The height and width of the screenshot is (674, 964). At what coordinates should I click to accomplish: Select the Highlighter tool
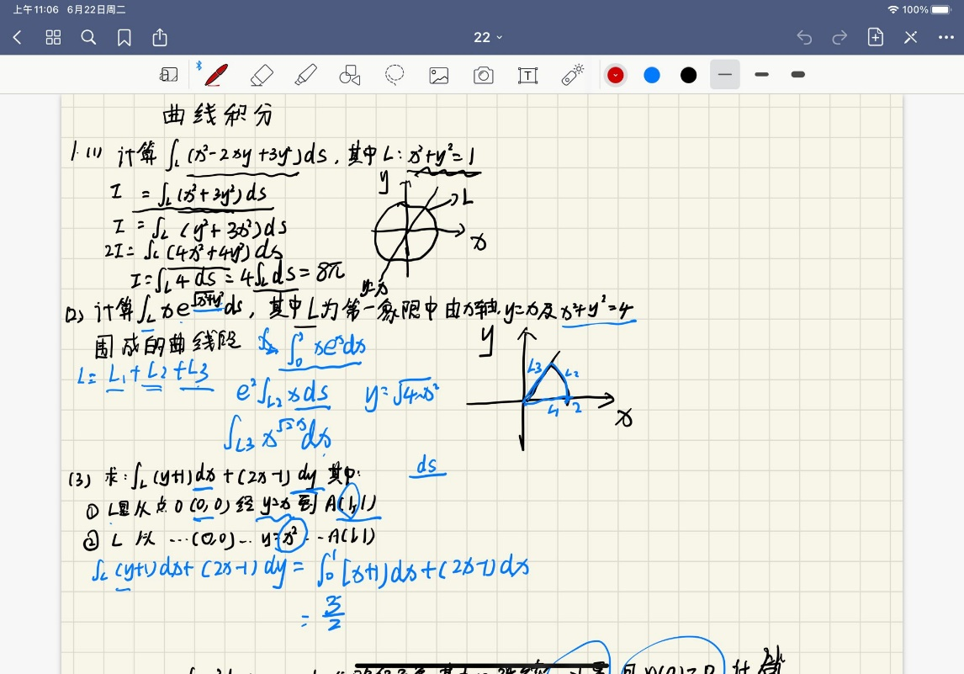305,75
